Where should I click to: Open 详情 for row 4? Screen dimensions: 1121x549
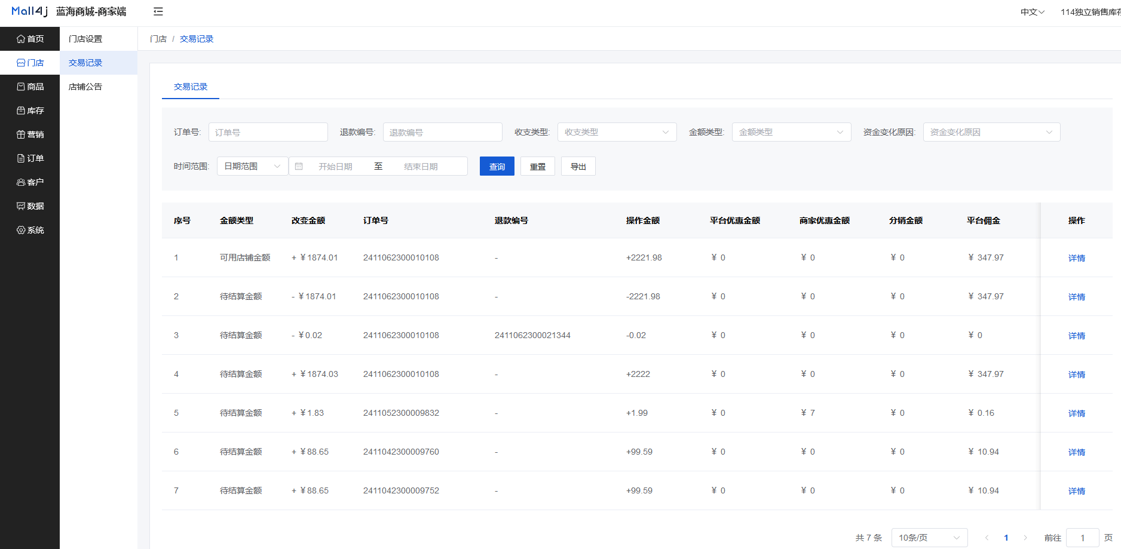coord(1077,375)
